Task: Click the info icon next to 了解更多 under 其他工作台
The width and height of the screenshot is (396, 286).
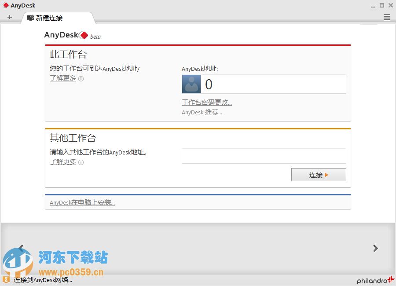Action: pyautogui.click(x=81, y=162)
